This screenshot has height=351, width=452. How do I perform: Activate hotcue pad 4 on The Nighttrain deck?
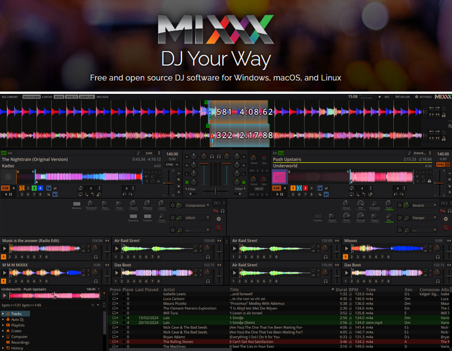[x=40, y=188]
